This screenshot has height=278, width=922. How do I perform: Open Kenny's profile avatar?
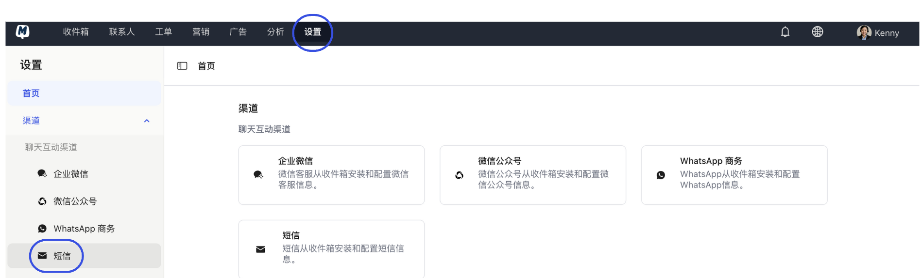coord(864,32)
